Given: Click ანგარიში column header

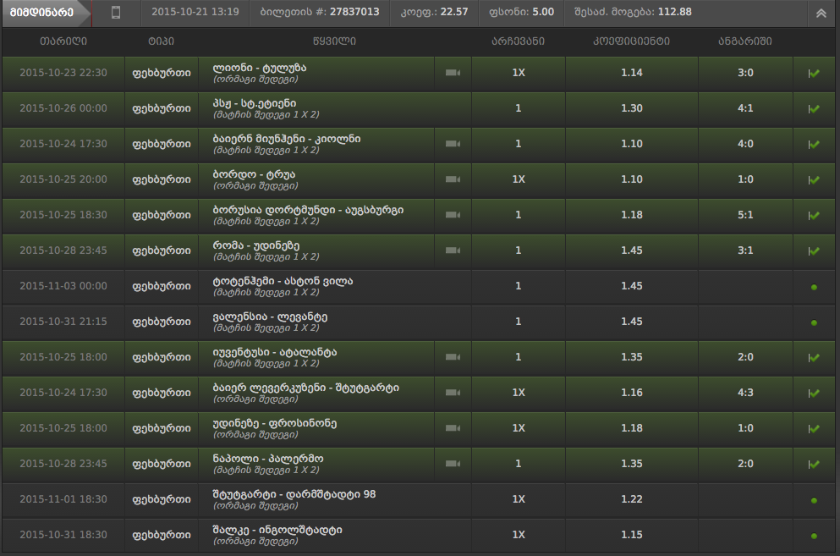Looking at the screenshot, I should tap(745, 41).
